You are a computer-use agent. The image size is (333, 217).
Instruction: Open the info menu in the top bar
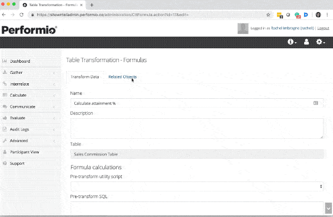pos(292,42)
